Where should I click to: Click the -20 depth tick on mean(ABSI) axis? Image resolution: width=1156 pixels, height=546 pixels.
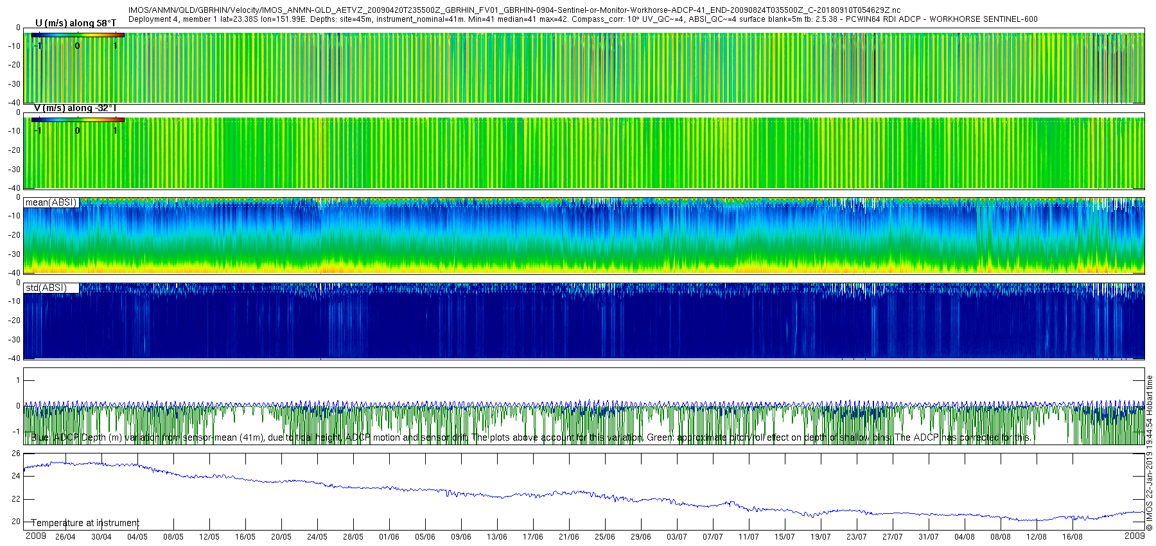click(x=13, y=235)
